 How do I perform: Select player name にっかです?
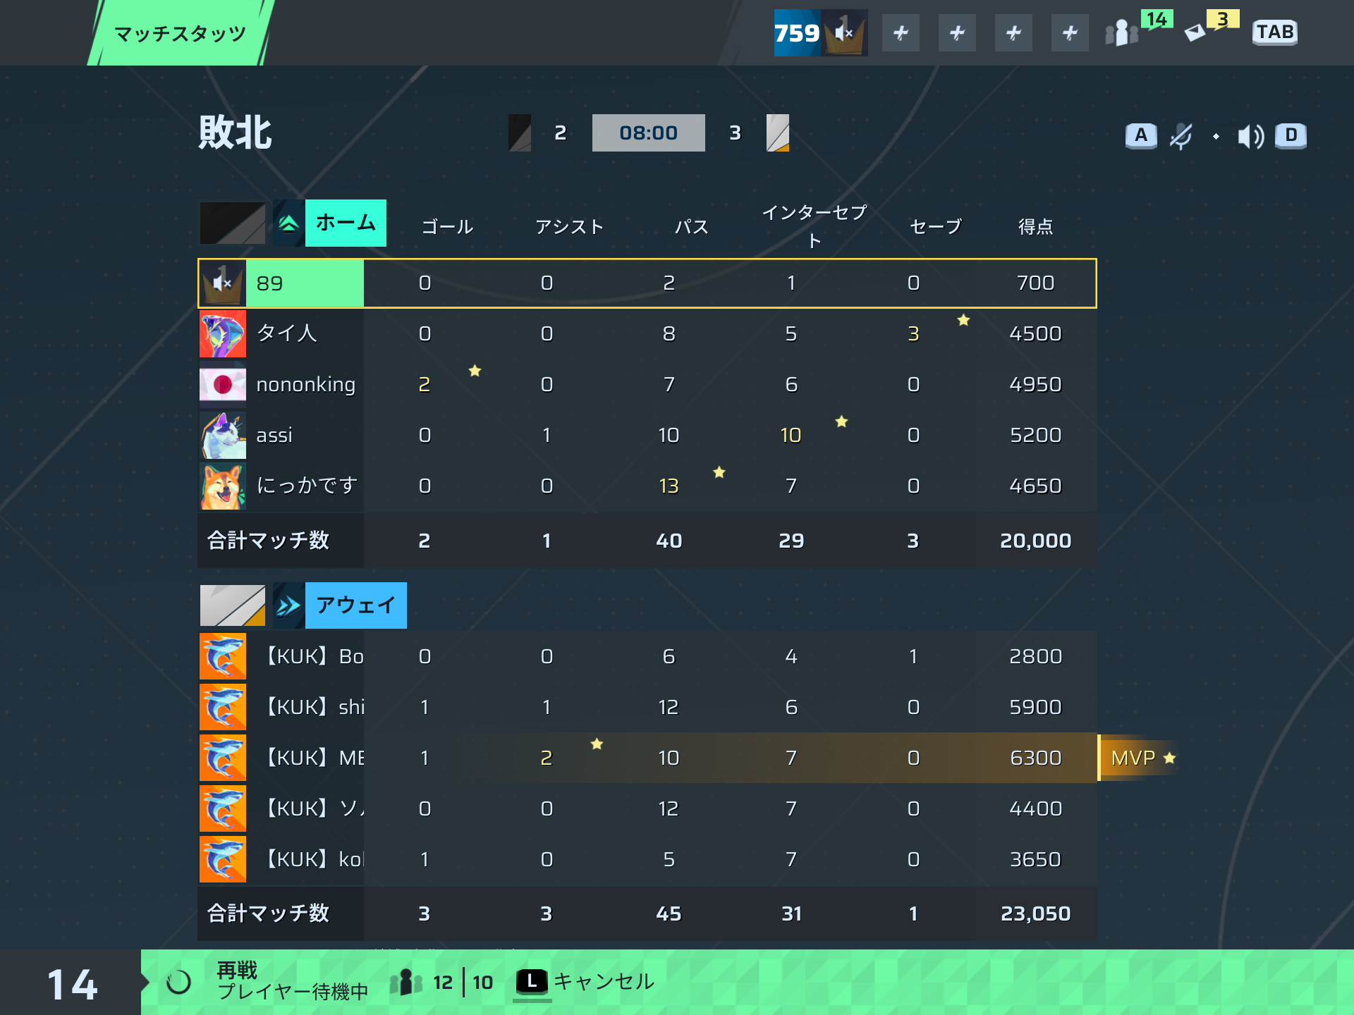pos(307,486)
